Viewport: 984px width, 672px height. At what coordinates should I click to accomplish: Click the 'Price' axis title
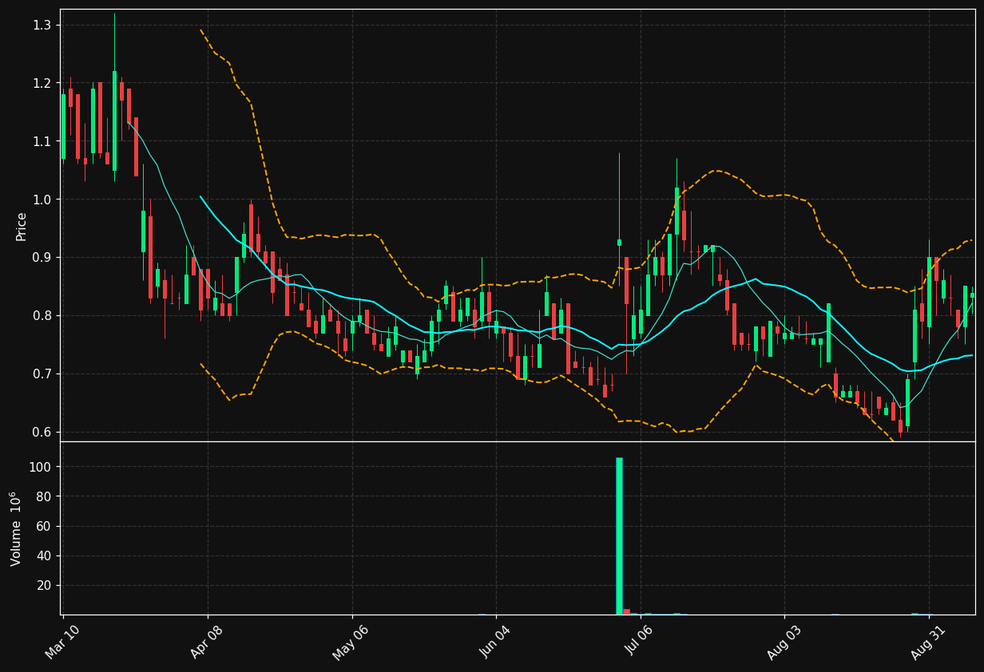[x=22, y=226]
